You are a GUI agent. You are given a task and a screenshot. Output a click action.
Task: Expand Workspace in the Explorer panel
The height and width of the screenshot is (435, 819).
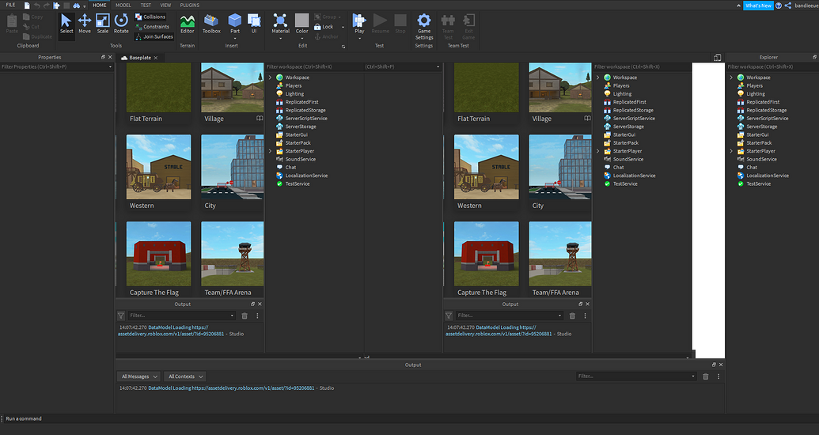(x=731, y=78)
